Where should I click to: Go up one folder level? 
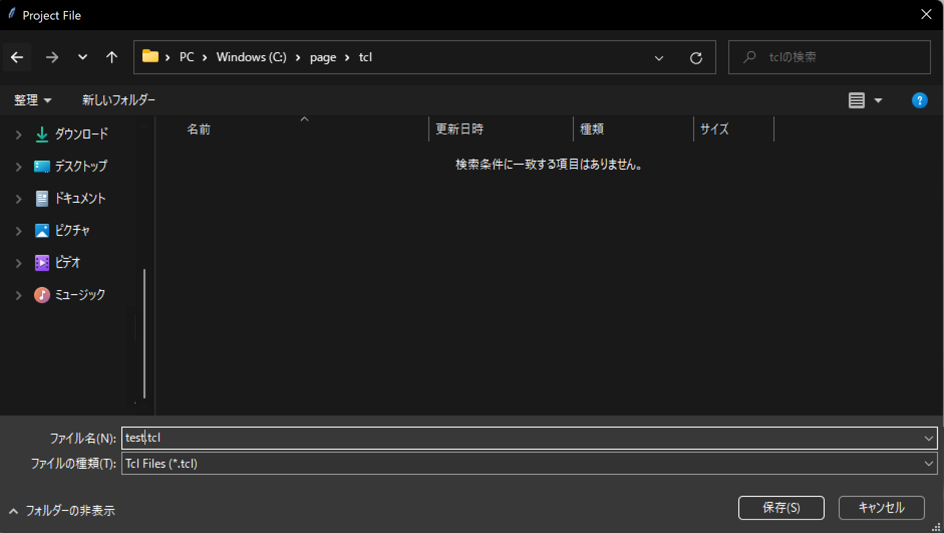tap(112, 58)
